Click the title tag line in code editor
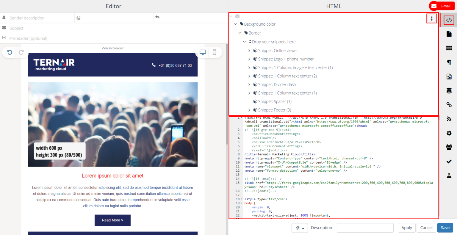457x235 pixels. pyautogui.click(x=280, y=154)
